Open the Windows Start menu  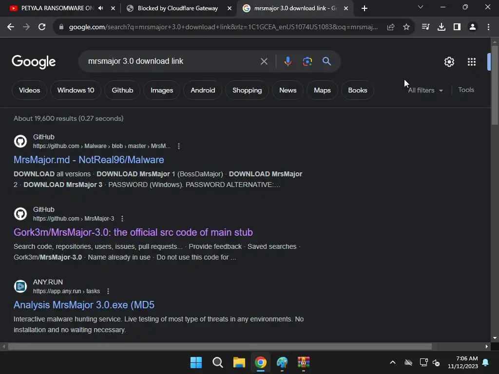click(x=196, y=362)
